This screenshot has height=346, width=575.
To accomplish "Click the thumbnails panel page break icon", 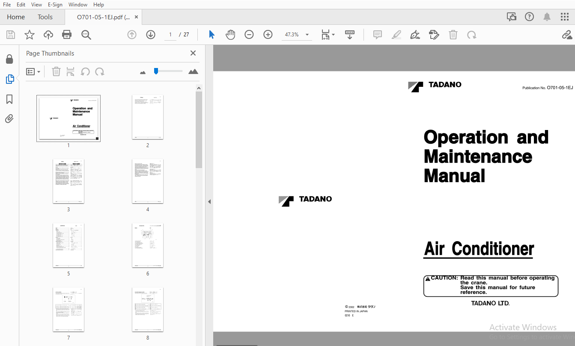I will tap(71, 71).
